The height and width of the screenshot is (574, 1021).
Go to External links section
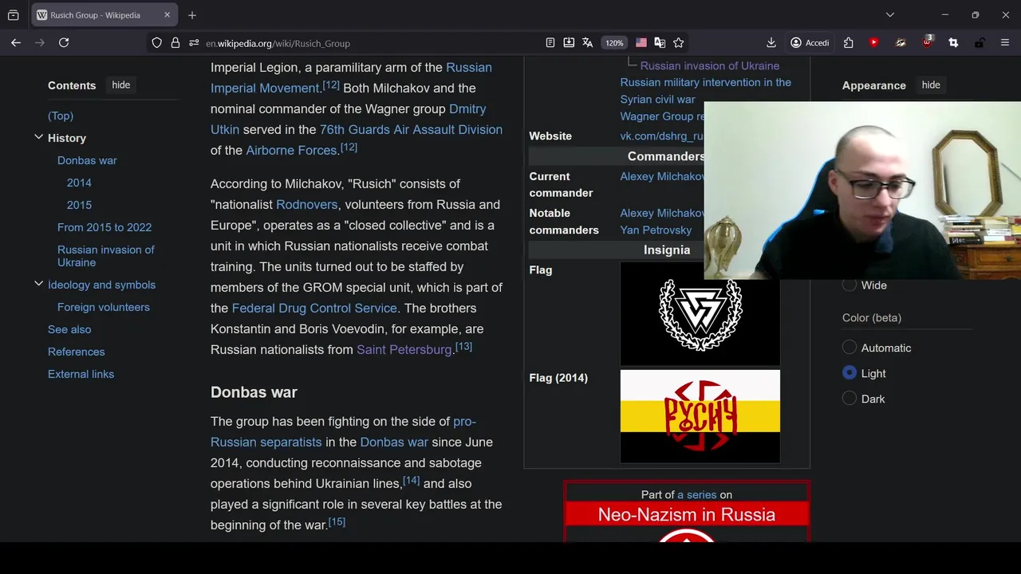[x=81, y=374]
